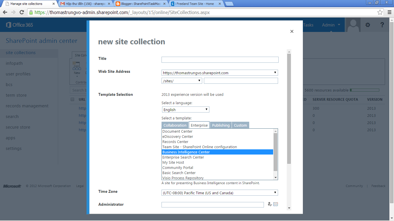The width and height of the screenshot is (394, 221).
Task: Switch to the Gmail Hộp thư đến browser tab
Action: pyautogui.click(x=85, y=4)
